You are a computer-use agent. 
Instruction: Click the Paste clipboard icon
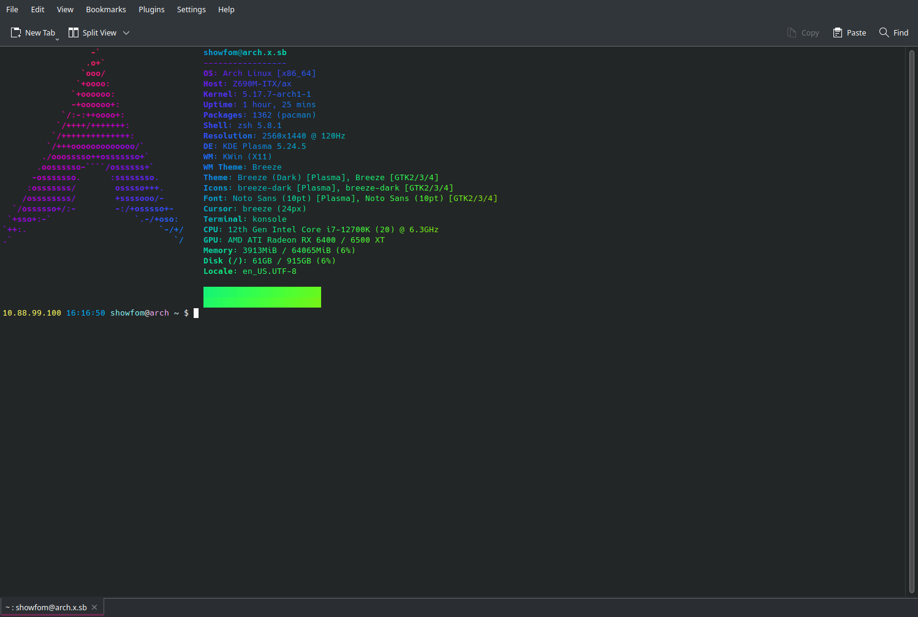[x=838, y=32]
